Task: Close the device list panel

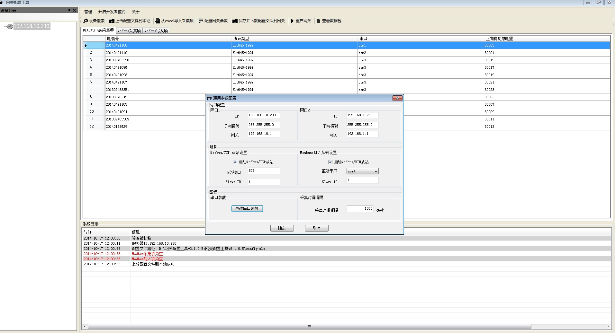Action: pos(75,10)
